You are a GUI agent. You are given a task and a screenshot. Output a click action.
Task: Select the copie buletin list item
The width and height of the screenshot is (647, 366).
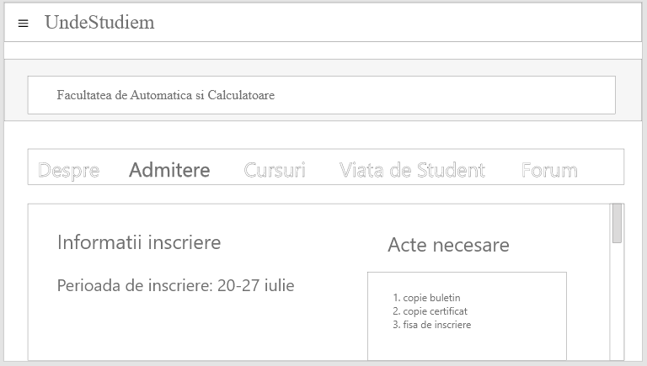click(431, 298)
